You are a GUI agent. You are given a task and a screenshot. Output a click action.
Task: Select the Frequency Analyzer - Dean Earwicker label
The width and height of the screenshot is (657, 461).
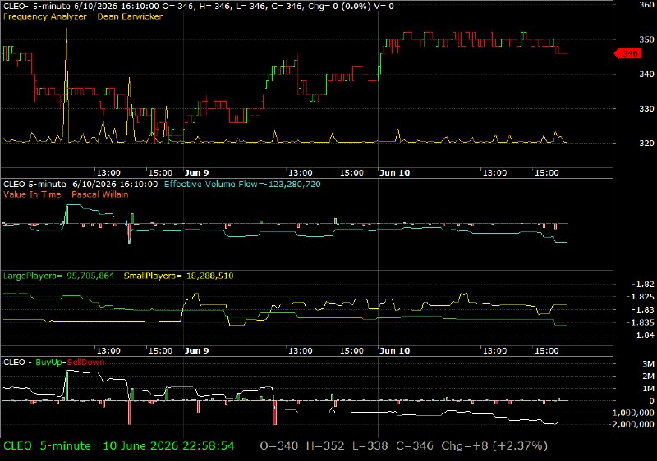tap(83, 16)
